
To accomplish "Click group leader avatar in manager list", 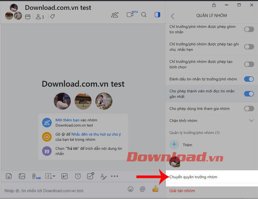I will [x=175, y=162].
